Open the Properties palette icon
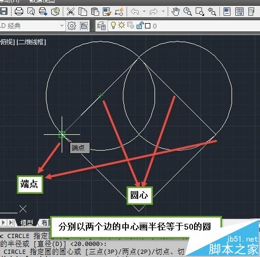This screenshot has height=257, width=260. click(x=227, y=12)
